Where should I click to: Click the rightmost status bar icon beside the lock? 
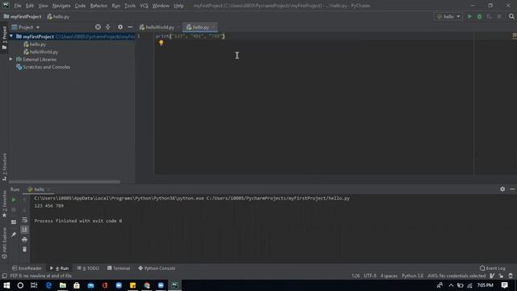click(x=511, y=276)
